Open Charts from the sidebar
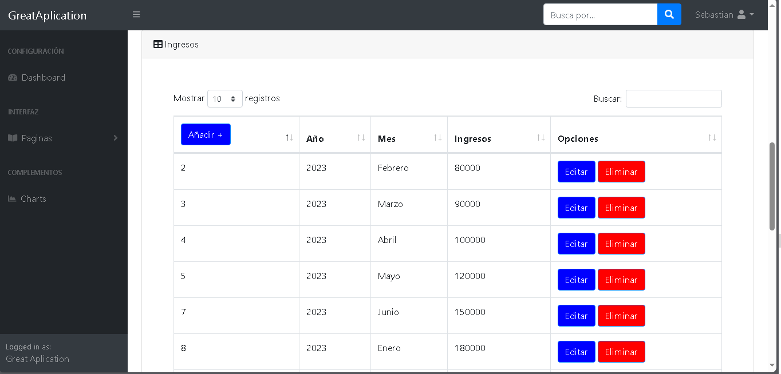 tap(33, 199)
